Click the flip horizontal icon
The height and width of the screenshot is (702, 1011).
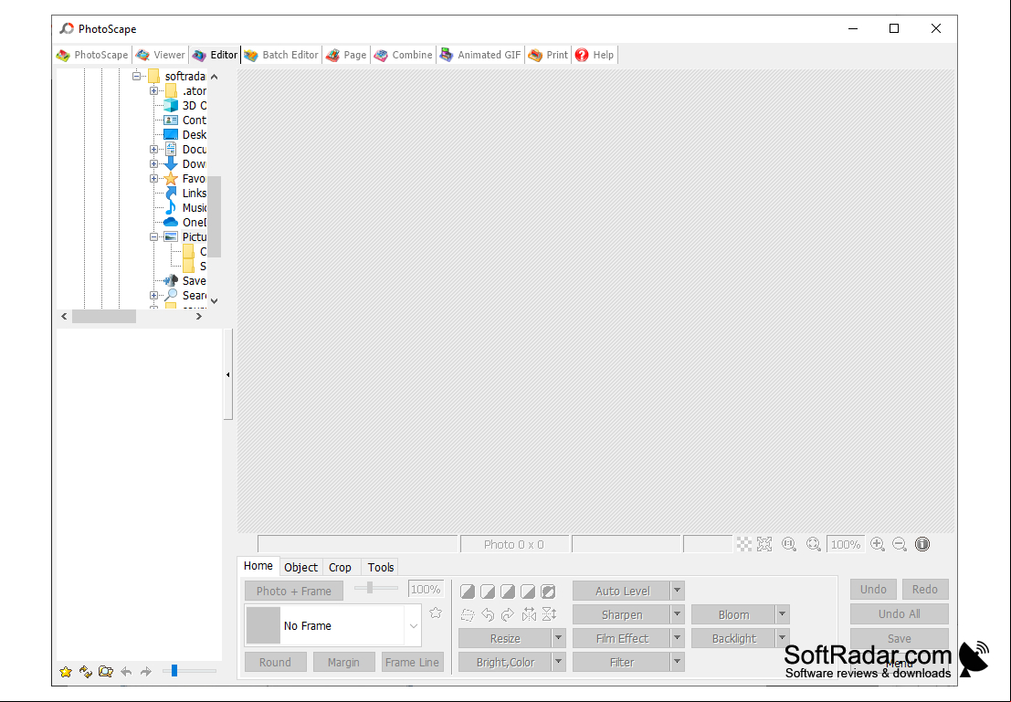(x=529, y=615)
